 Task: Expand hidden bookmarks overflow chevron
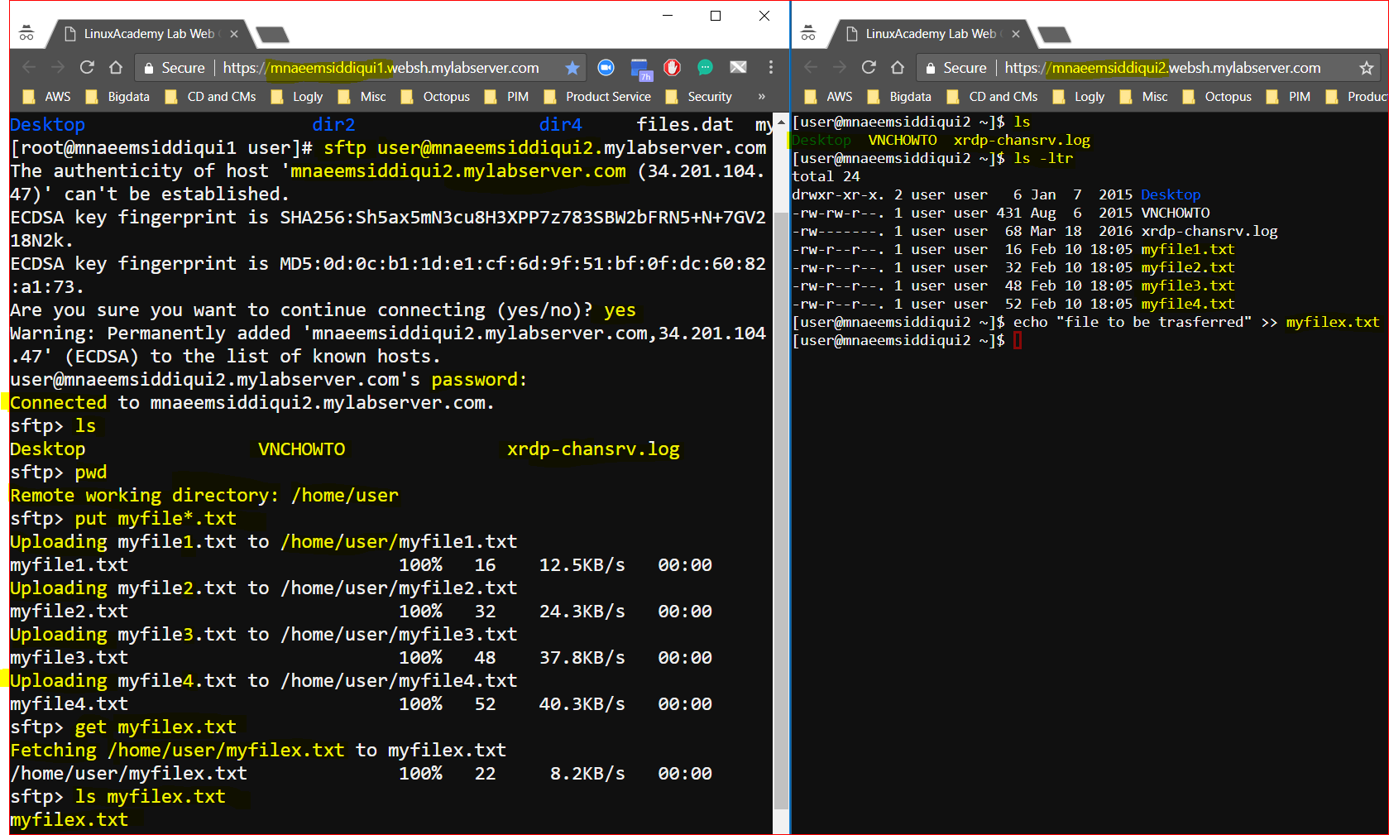tap(761, 97)
